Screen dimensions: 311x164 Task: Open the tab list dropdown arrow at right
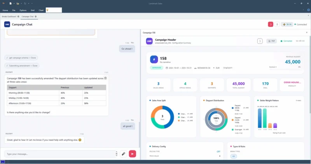click(x=308, y=16)
